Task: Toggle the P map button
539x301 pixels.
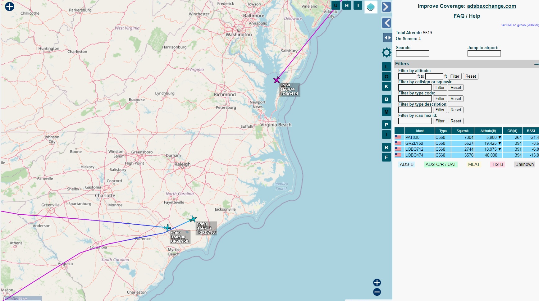Action: (x=386, y=125)
